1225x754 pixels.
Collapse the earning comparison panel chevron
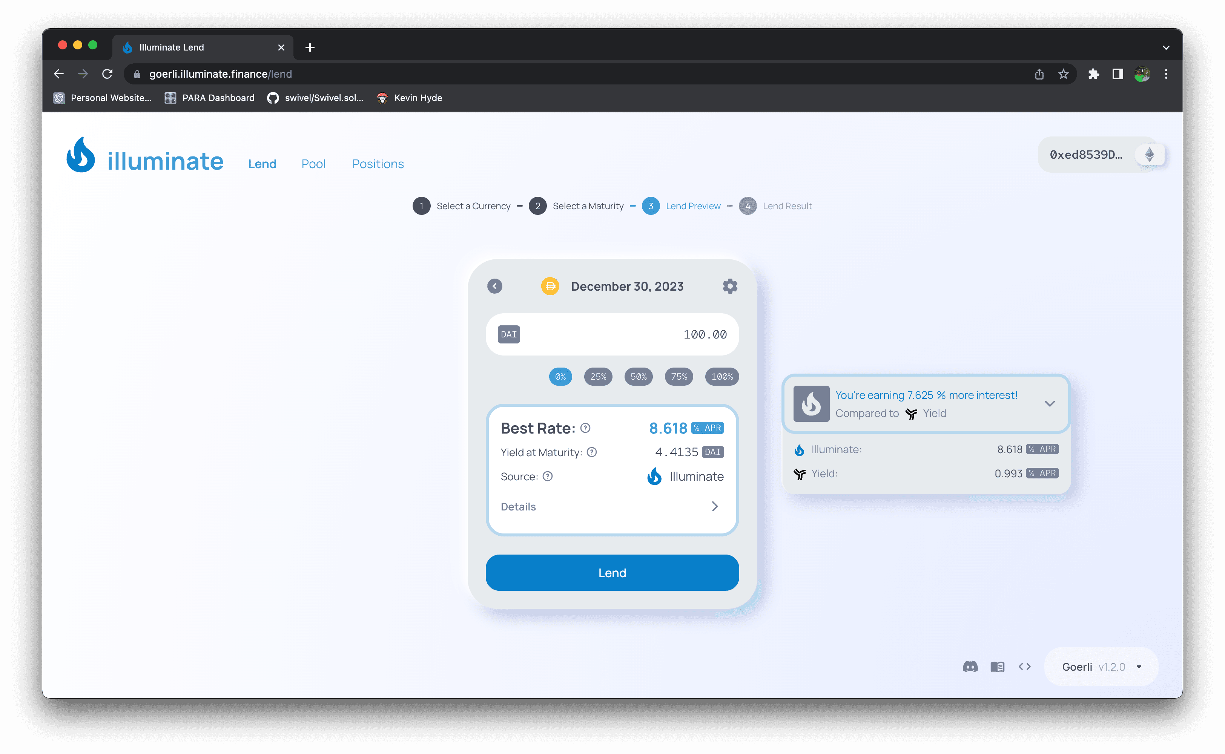(1050, 403)
